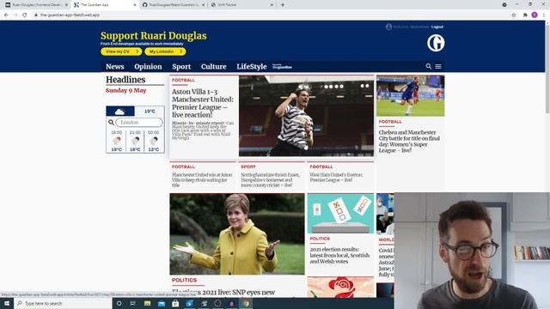This screenshot has width=550, height=309.
Task: Open West Ham United v Everton story
Action: pos(336,178)
